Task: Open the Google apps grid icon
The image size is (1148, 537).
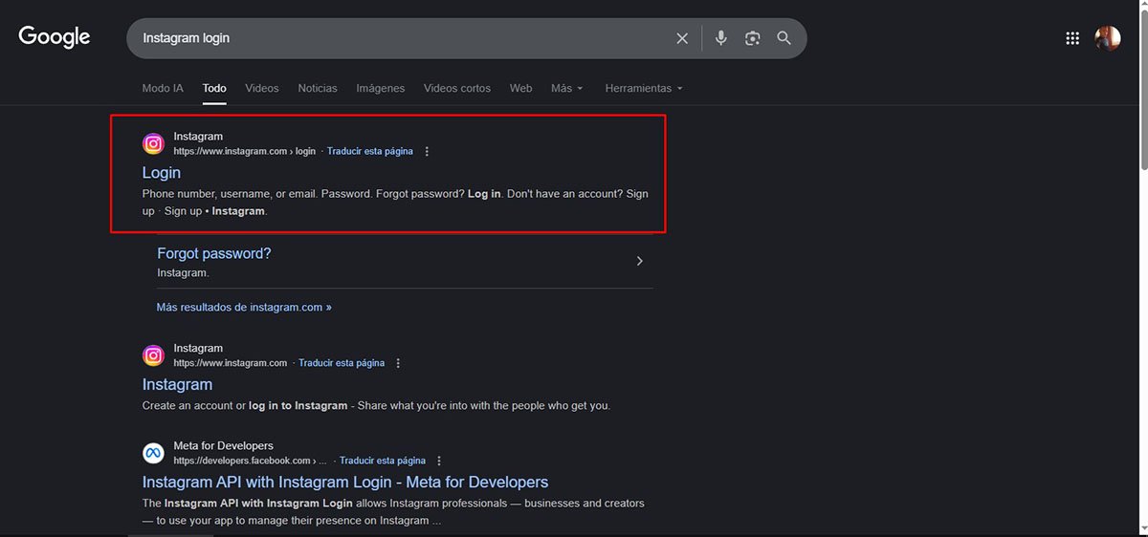Action: tap(1072, 38)
